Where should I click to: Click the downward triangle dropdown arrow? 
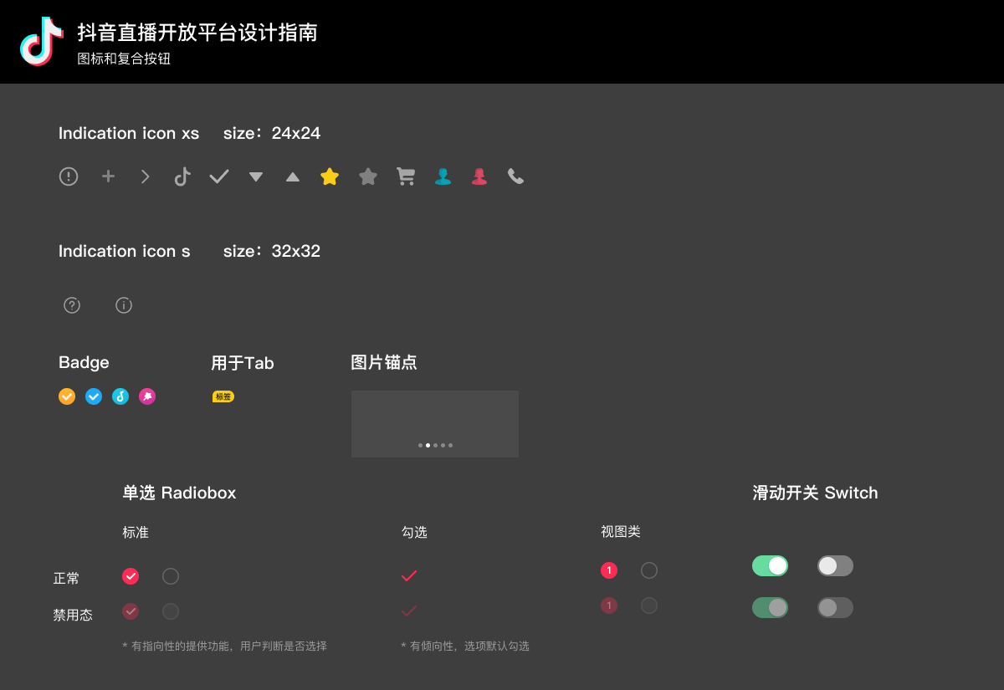click(256, 176)
